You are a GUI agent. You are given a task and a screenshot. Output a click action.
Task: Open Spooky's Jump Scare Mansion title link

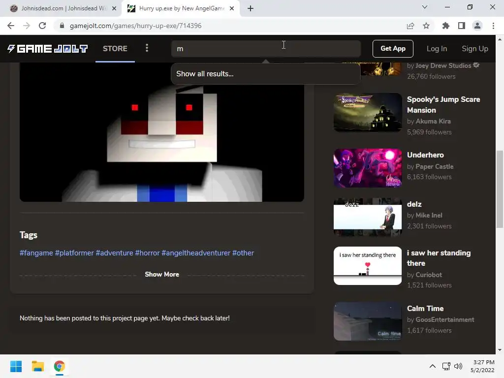(x=443, y=105)
